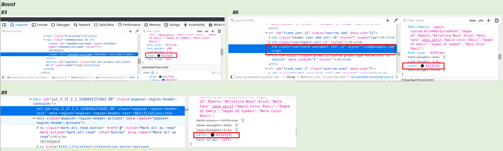Click the form#login.mt-3 breadcrumb
503x151 pixels.
coord(81,77)
